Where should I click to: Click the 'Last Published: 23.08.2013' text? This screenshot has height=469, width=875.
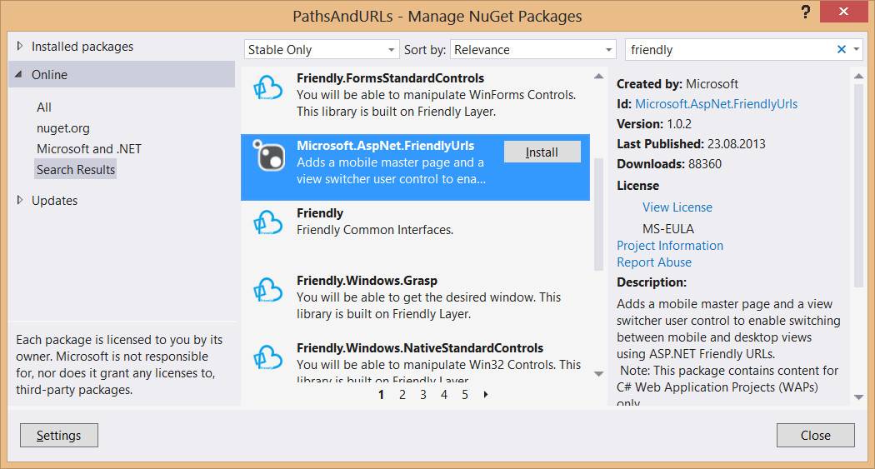point(691,144)
